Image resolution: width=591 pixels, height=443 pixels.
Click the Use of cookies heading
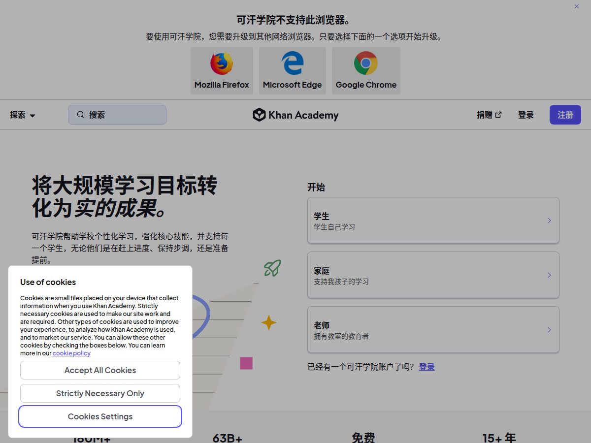(48, 282)
